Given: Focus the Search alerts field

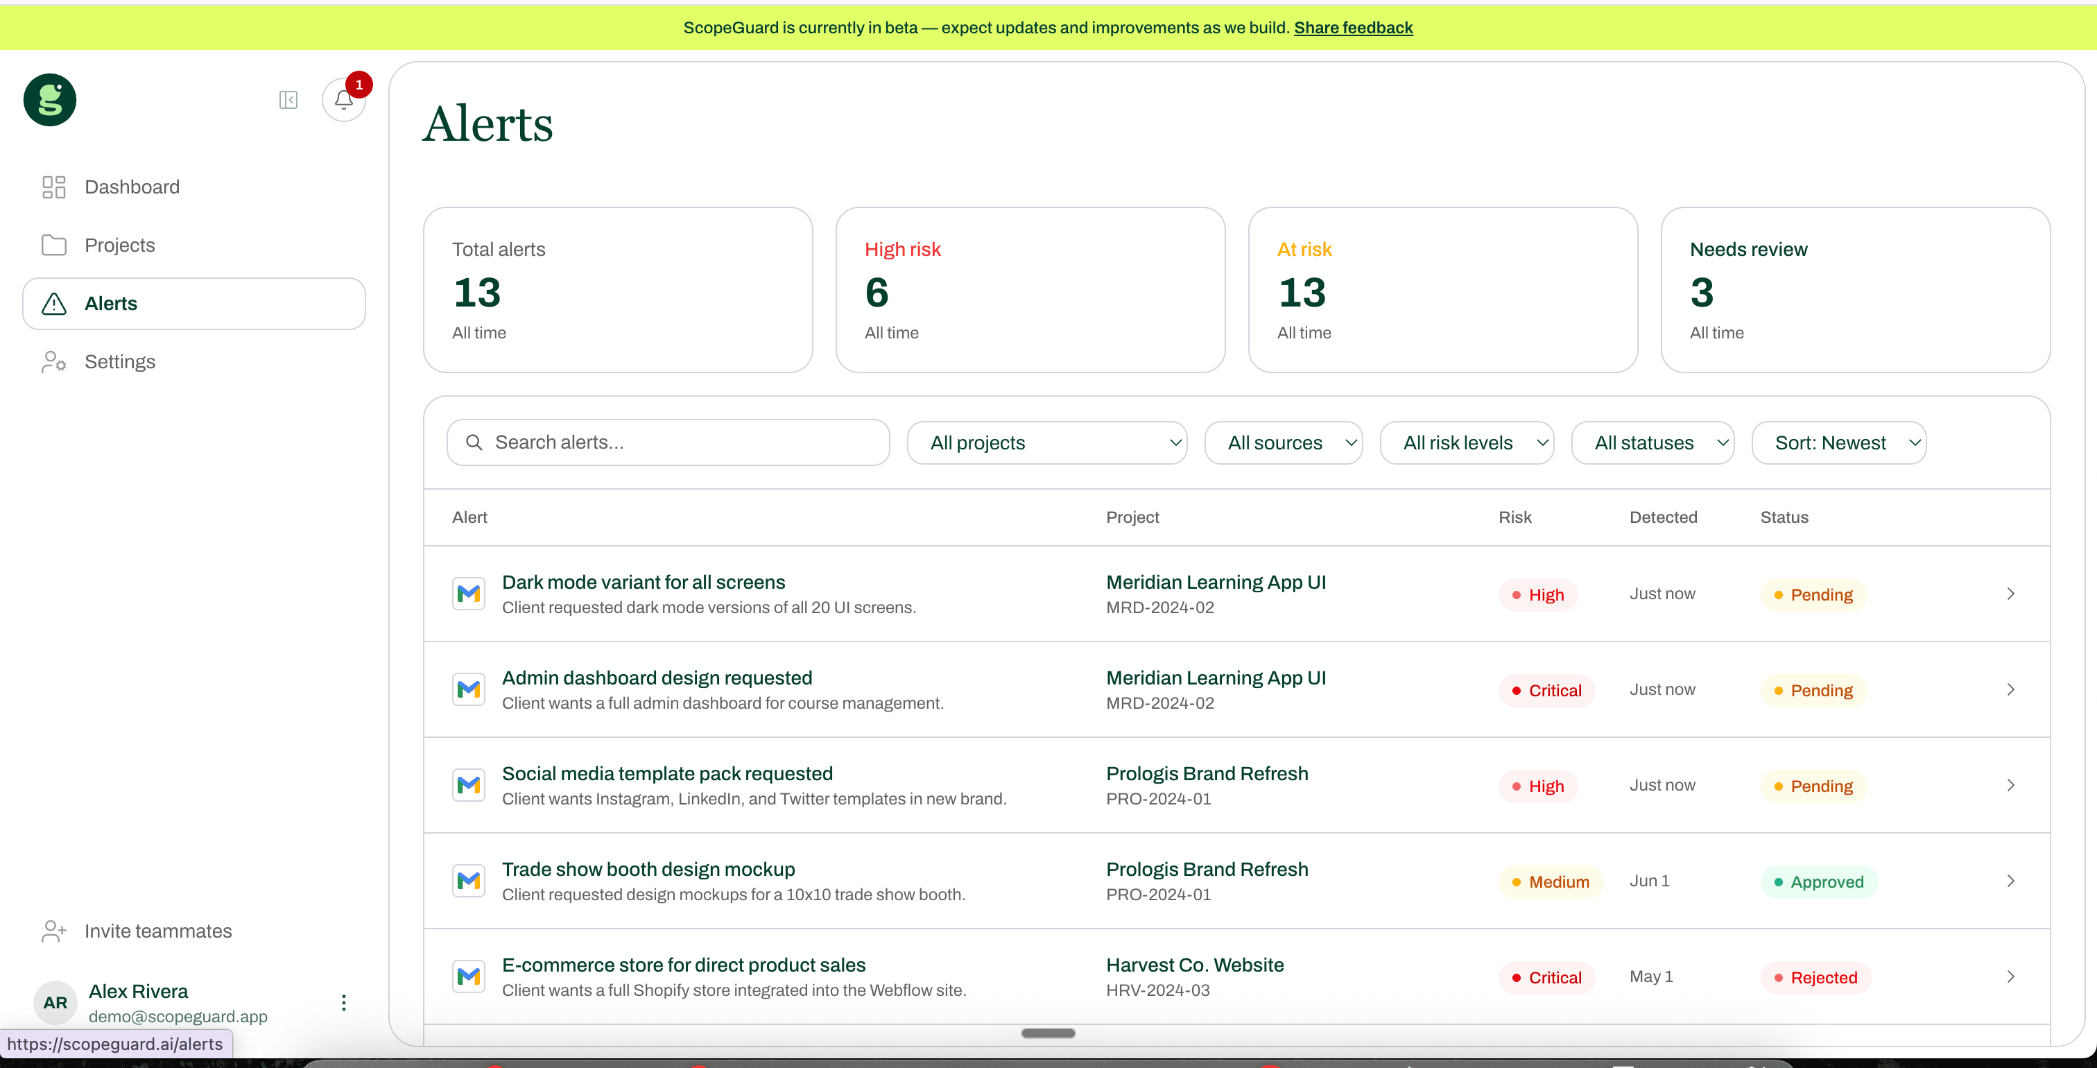Looking at the screenshot, I should click(x=668, y=442).
